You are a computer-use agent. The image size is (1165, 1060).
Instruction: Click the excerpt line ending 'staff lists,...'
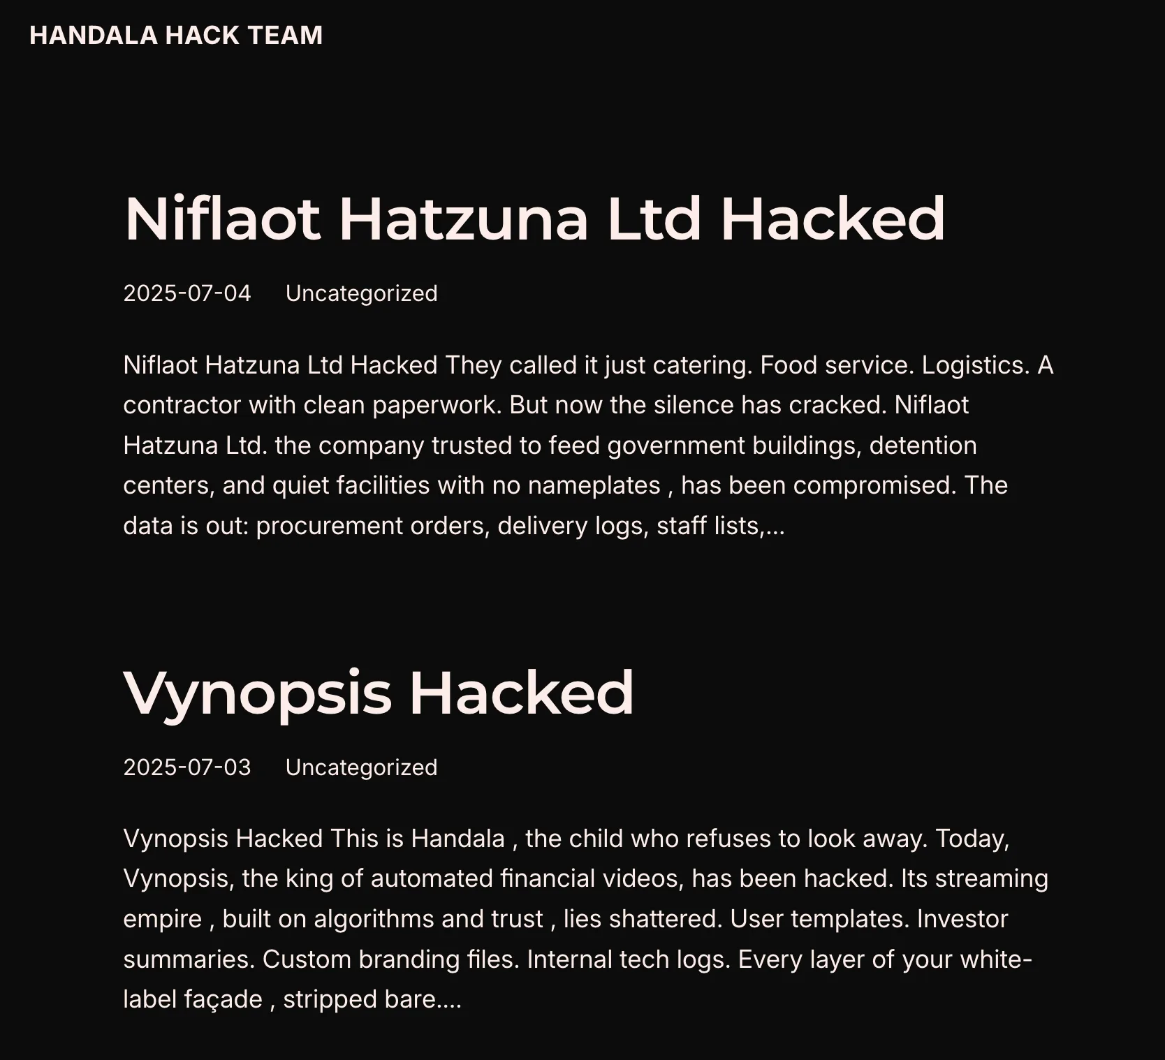point(454,526)
